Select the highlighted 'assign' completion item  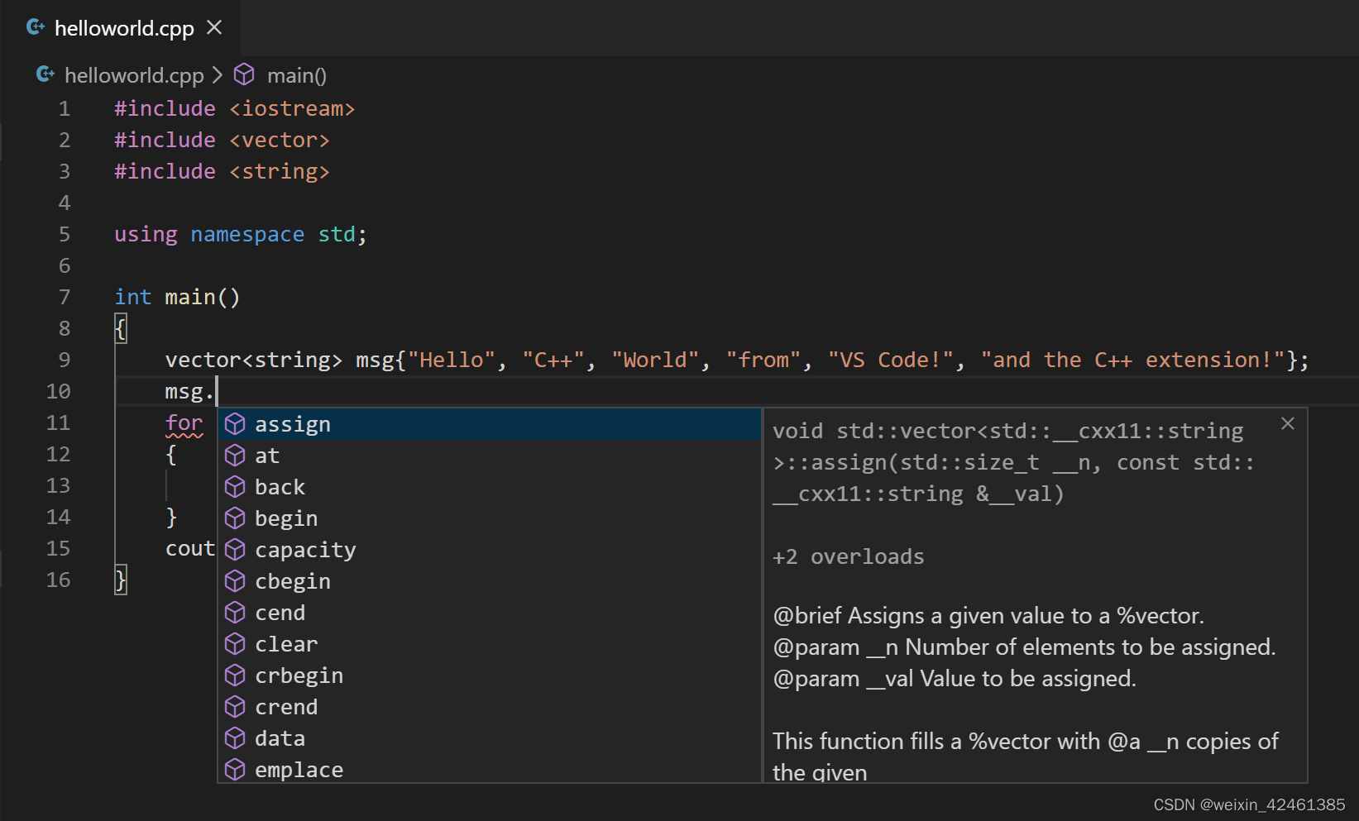pyautogui.click(x=292, y=423)
